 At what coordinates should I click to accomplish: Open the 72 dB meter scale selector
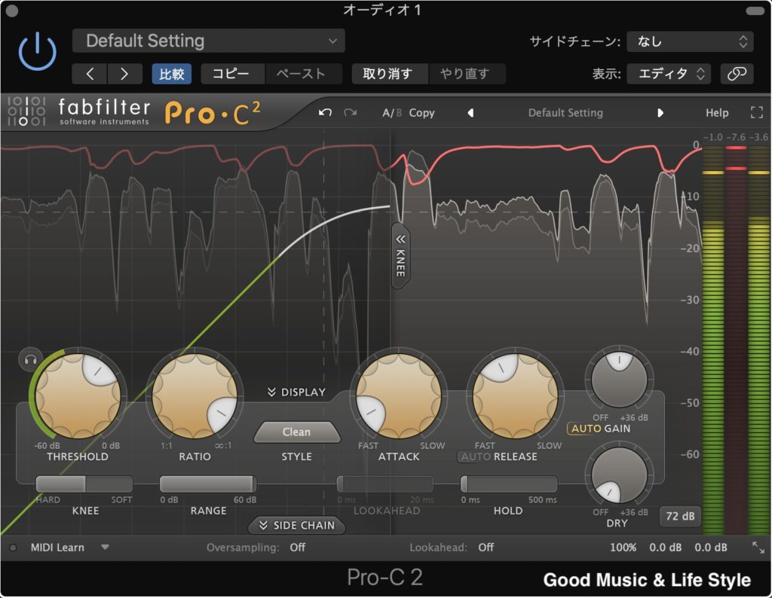click(680, 516)
